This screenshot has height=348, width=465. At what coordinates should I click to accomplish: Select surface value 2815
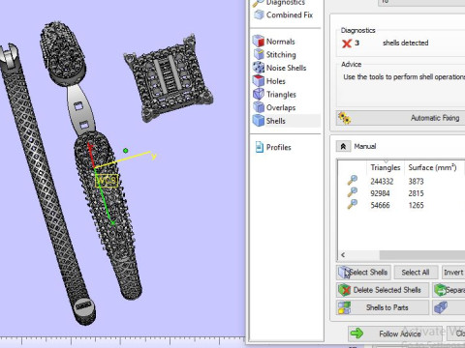416,193
